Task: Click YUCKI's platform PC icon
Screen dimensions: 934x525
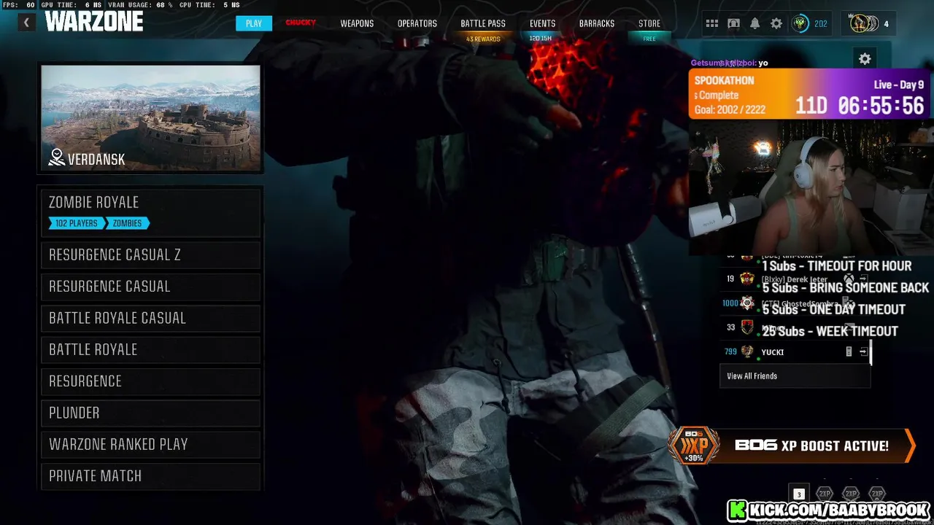Action: (849, 351)
